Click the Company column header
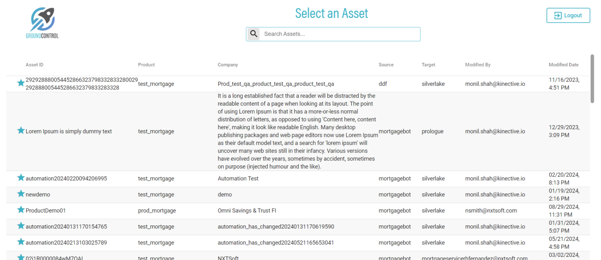The width and height of the screenshot is (601, 260). tap(228, 65)
